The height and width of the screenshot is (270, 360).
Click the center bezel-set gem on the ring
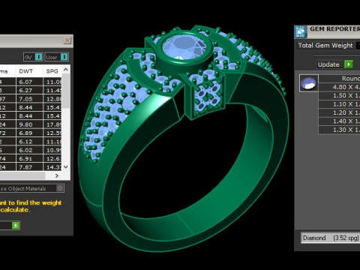click(185, 48)
